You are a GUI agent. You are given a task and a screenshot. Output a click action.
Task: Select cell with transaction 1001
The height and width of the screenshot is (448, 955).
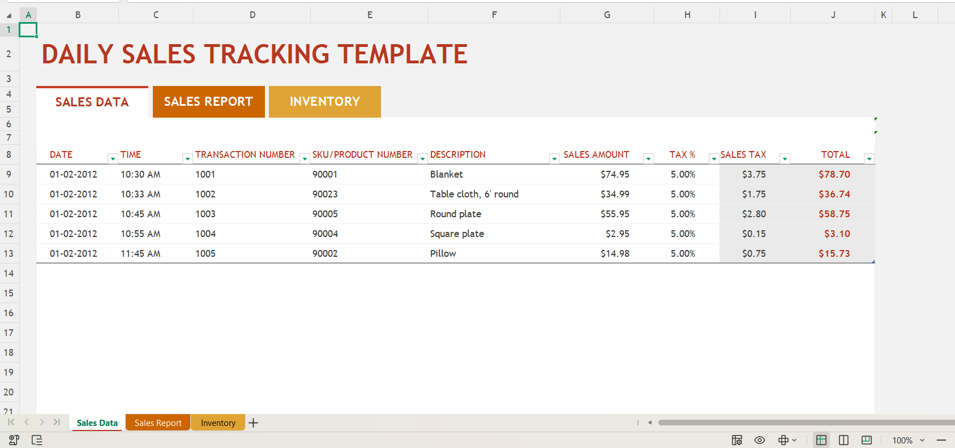coord(252,174)
